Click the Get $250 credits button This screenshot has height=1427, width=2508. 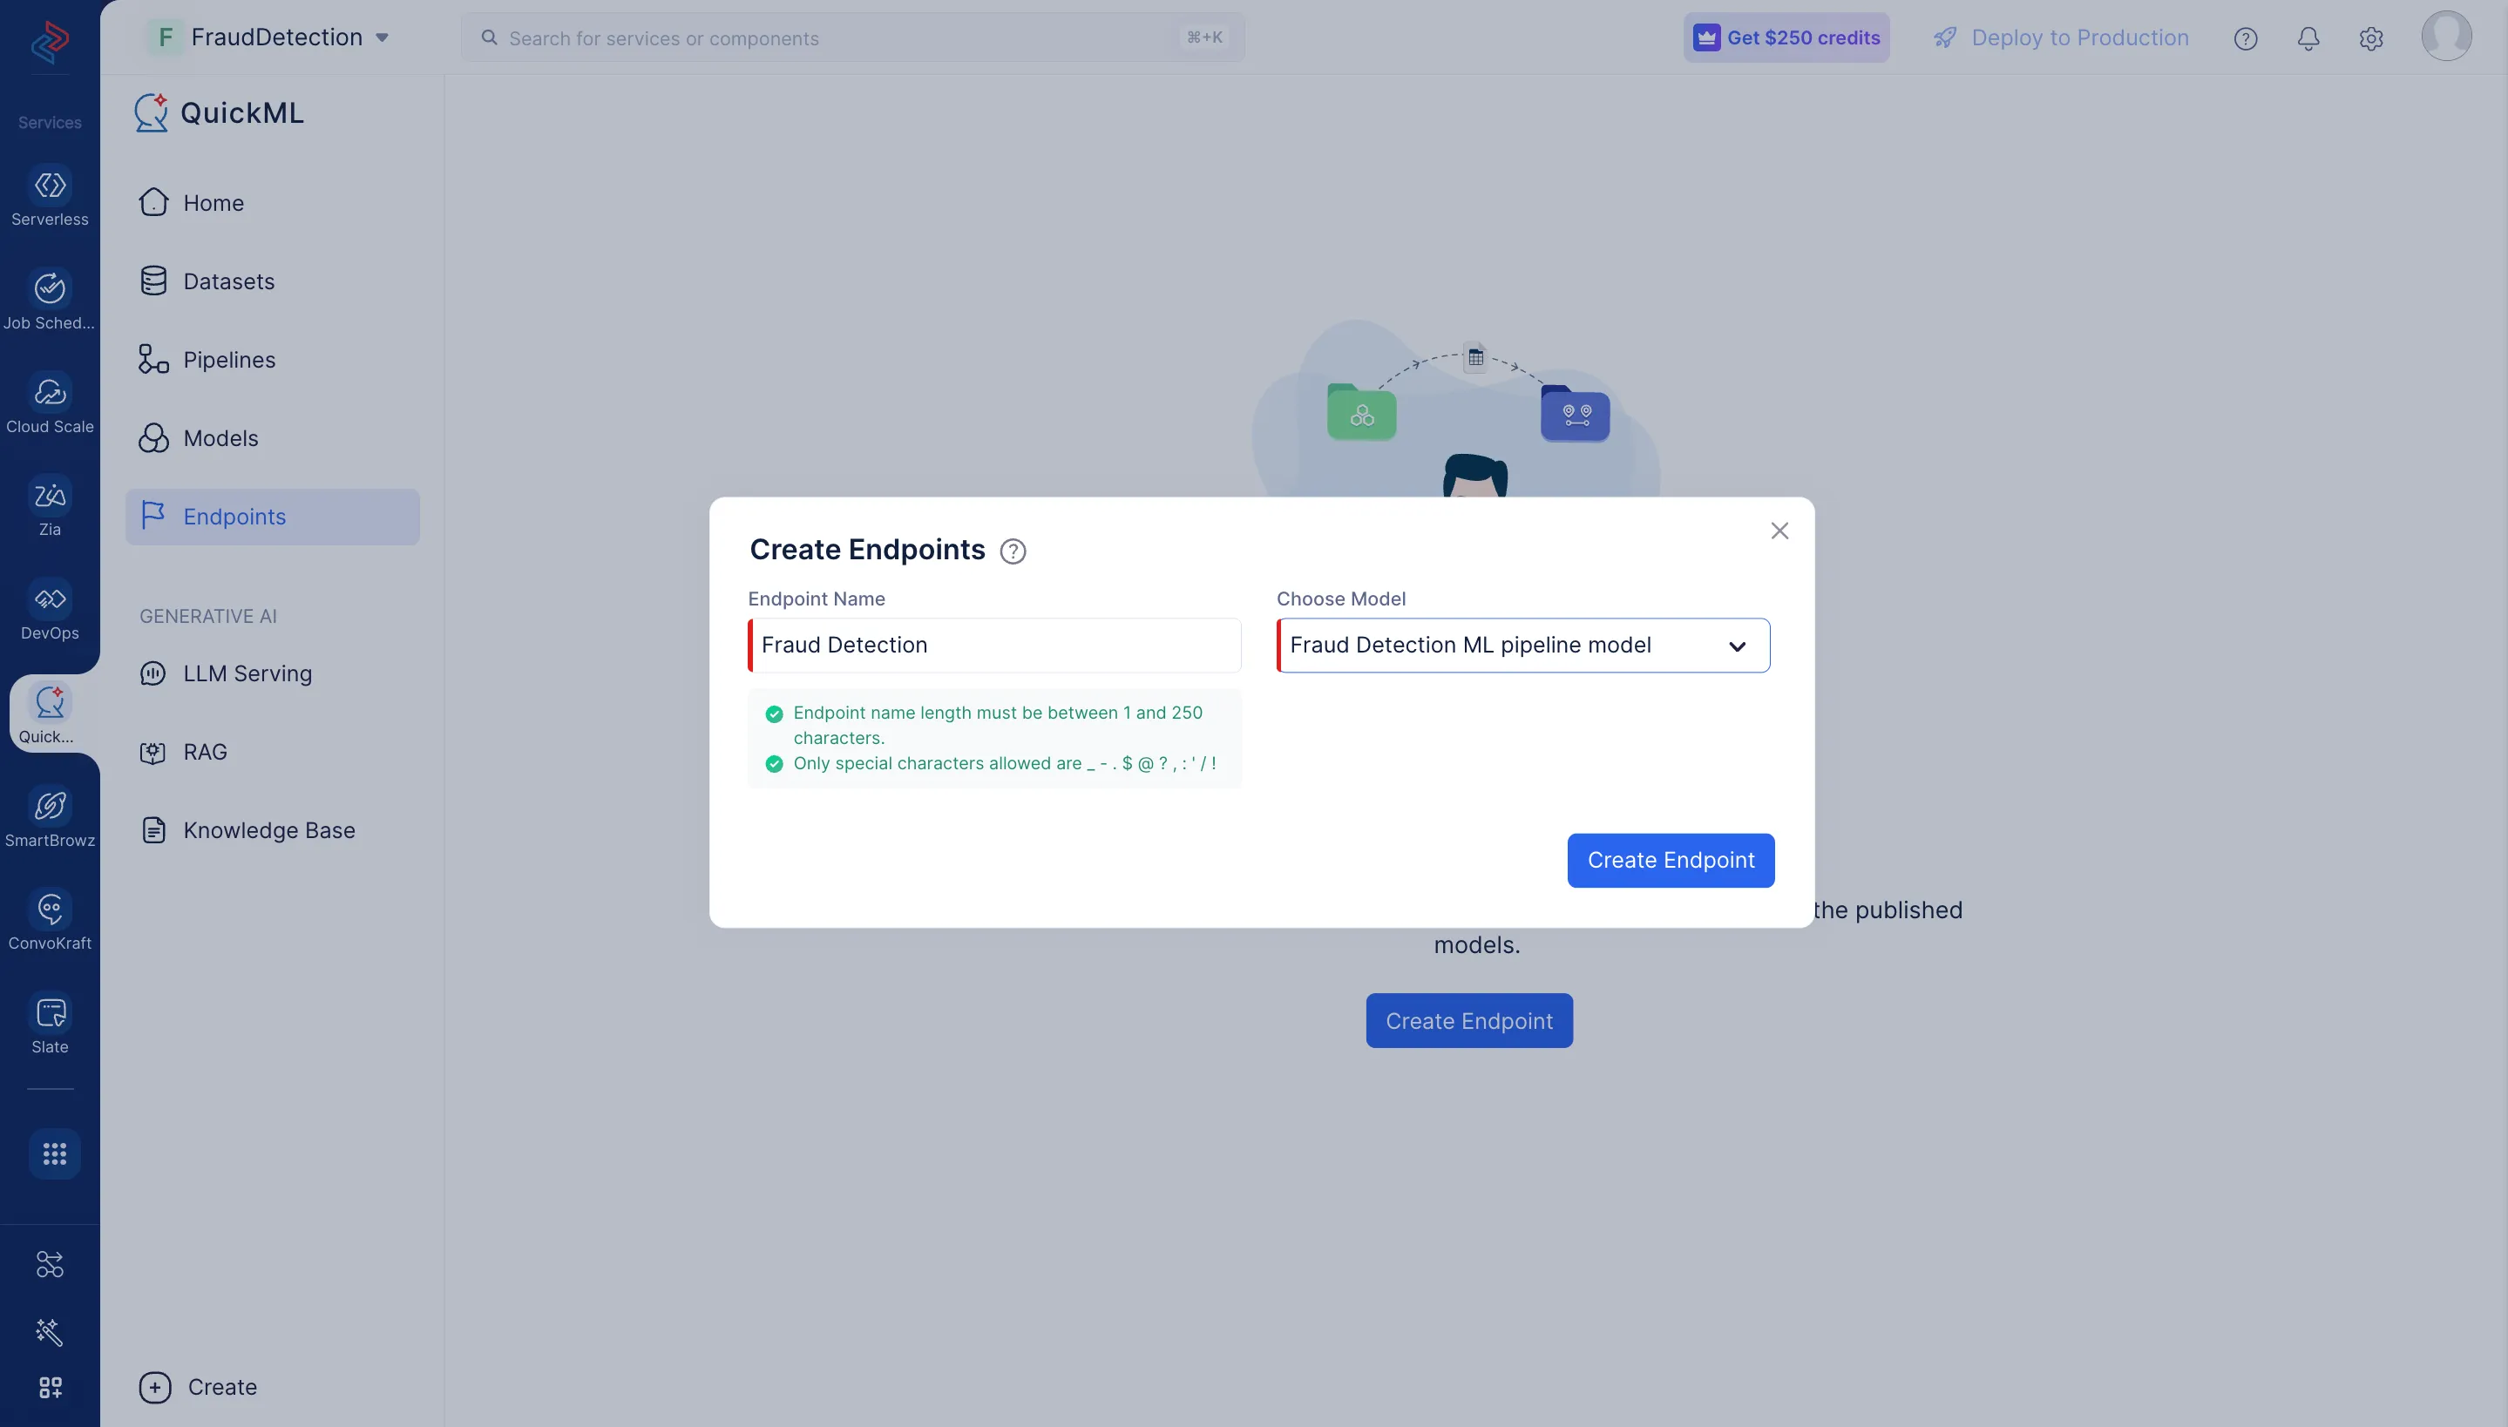tap(1786, 38)
